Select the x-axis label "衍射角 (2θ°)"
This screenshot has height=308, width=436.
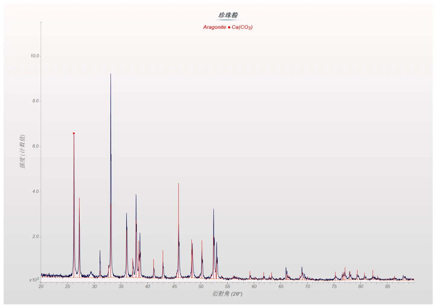[x=227, y=294]
